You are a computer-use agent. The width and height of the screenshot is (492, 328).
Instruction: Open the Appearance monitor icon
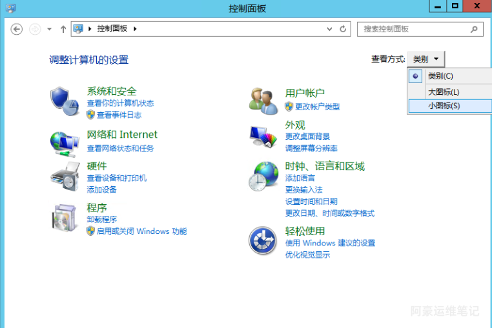(263, 137)
